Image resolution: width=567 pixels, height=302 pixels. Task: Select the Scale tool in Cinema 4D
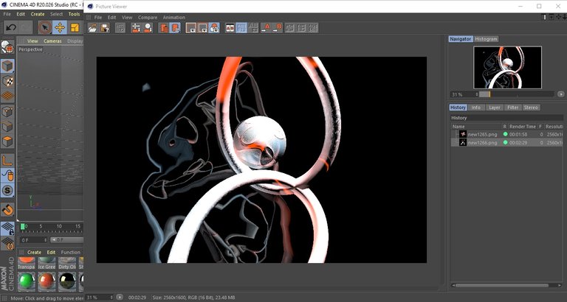point(75,27)
